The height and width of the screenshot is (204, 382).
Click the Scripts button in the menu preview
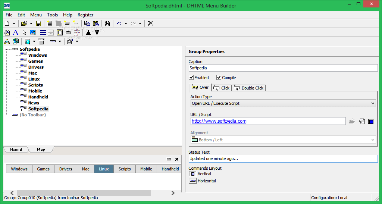125,169
